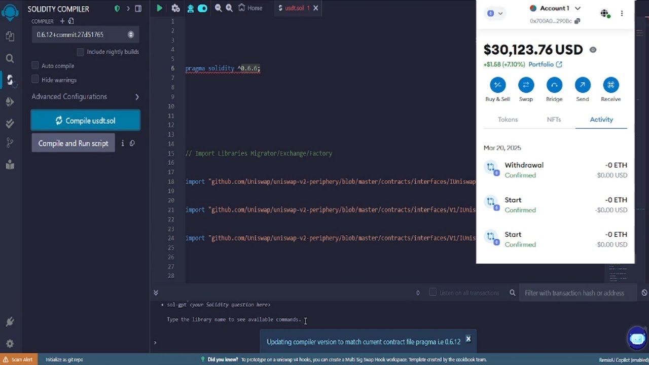The image size is (649, 365).
Task: Switch to the Home tab
Action: 250,8
